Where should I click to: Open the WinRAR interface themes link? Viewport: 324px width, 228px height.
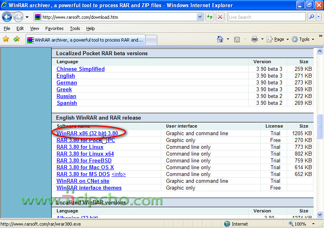click(89, 188)
